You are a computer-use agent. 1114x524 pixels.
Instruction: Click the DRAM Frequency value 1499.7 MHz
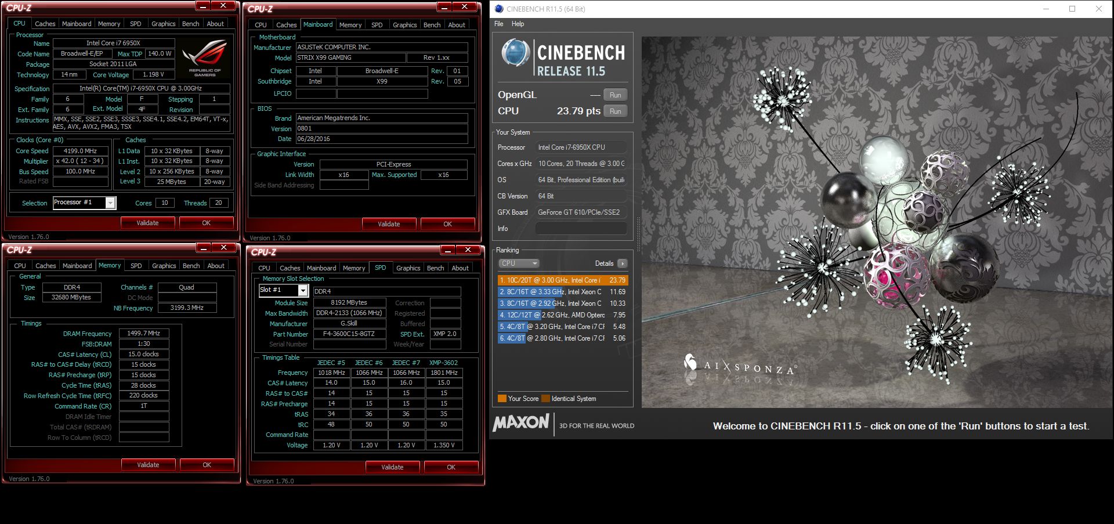click(x=144, y=334)
